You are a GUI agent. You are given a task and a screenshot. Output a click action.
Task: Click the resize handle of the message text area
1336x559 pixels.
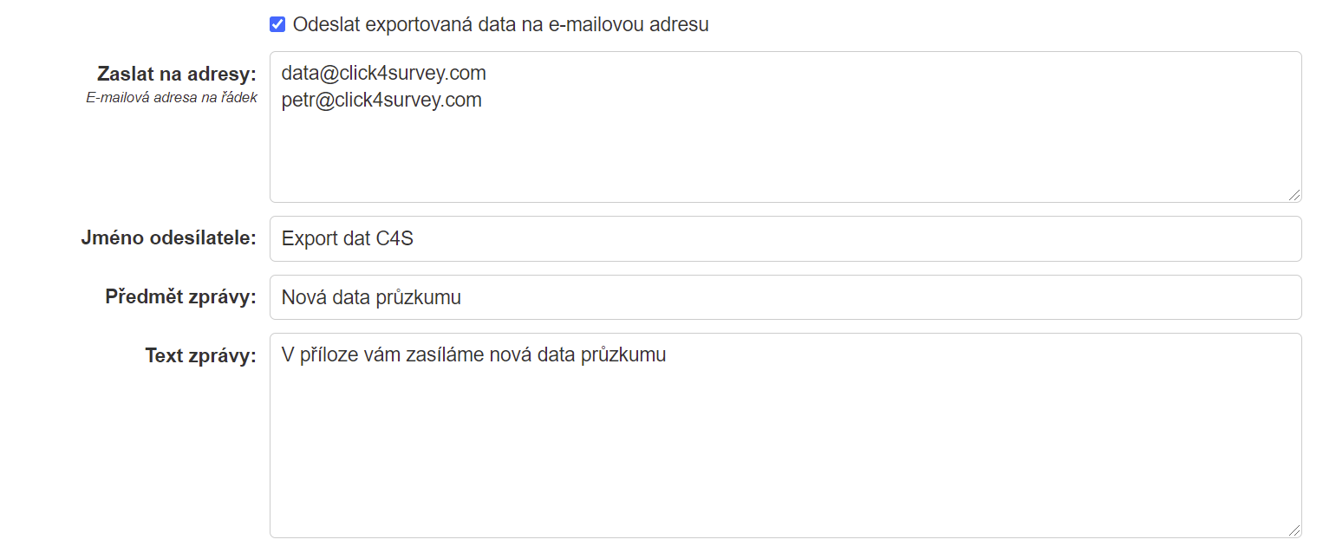pos(1294,530)
